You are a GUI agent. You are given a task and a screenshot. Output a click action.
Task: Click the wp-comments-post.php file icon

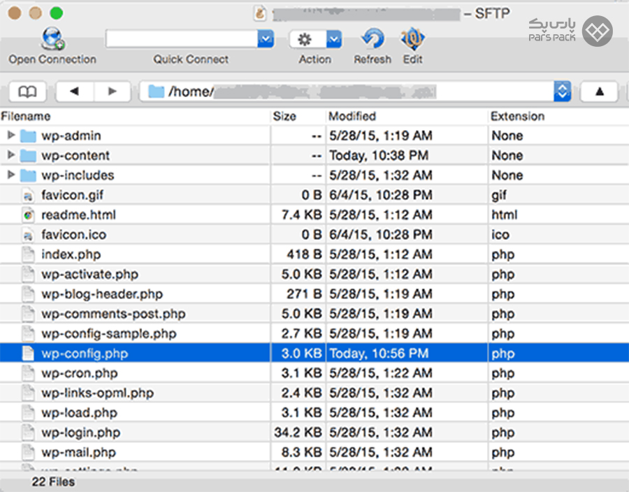[x=28, y=314]
